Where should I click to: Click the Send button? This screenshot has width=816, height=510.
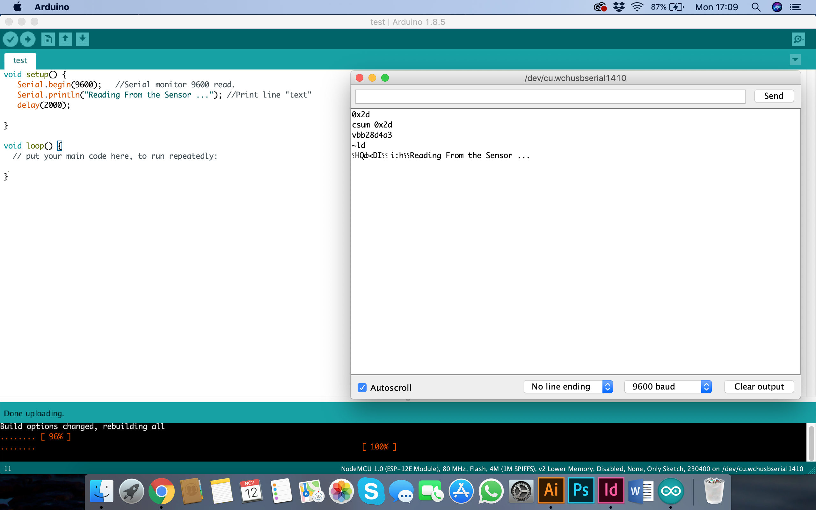point(774,96)
